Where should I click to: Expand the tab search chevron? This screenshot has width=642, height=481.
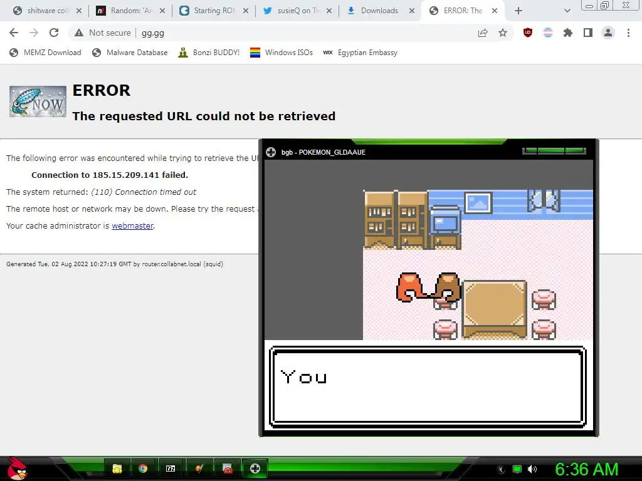(x=567, y=11)
